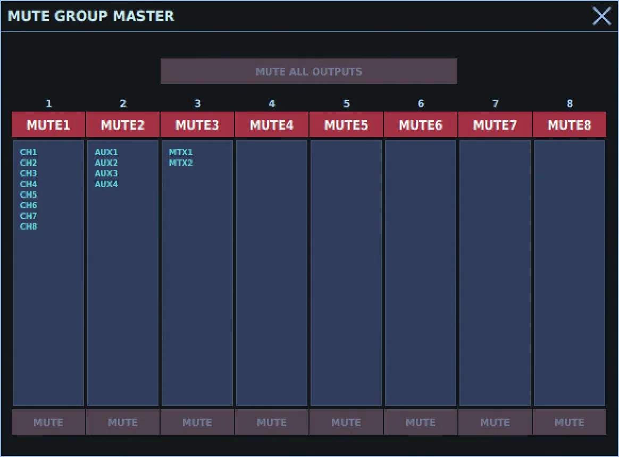Click AUX4 in the MUTE2 list
The image size is (619, 457).
(106, 184)
